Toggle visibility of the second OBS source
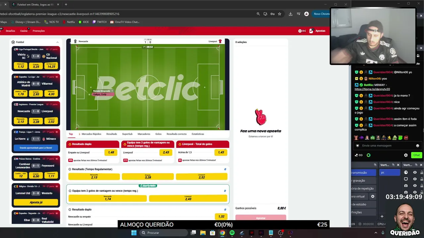Viewport: 424px width, 238px height. coord(415,179)
